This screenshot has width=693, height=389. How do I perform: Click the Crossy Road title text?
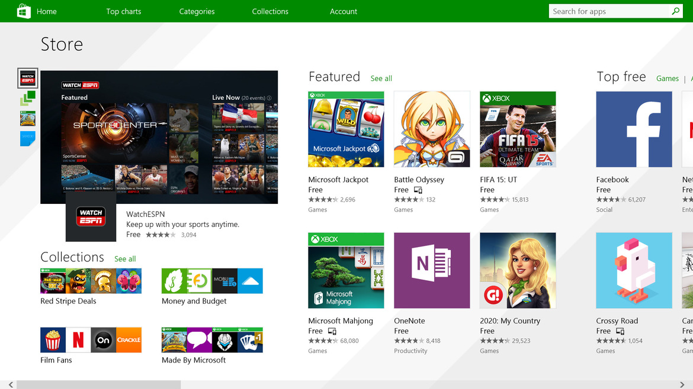617,320
